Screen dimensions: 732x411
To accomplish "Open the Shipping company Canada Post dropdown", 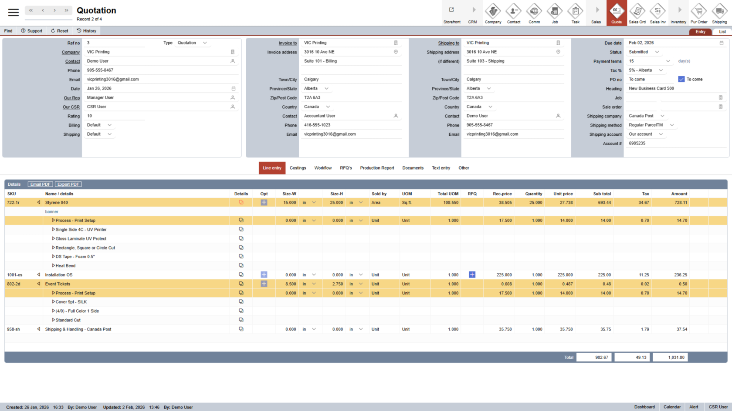I will [x=647, y=116].
